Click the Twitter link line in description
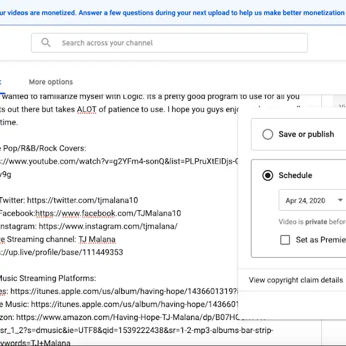The height and width of the screenshot is (346, 346). pos(69,200)
